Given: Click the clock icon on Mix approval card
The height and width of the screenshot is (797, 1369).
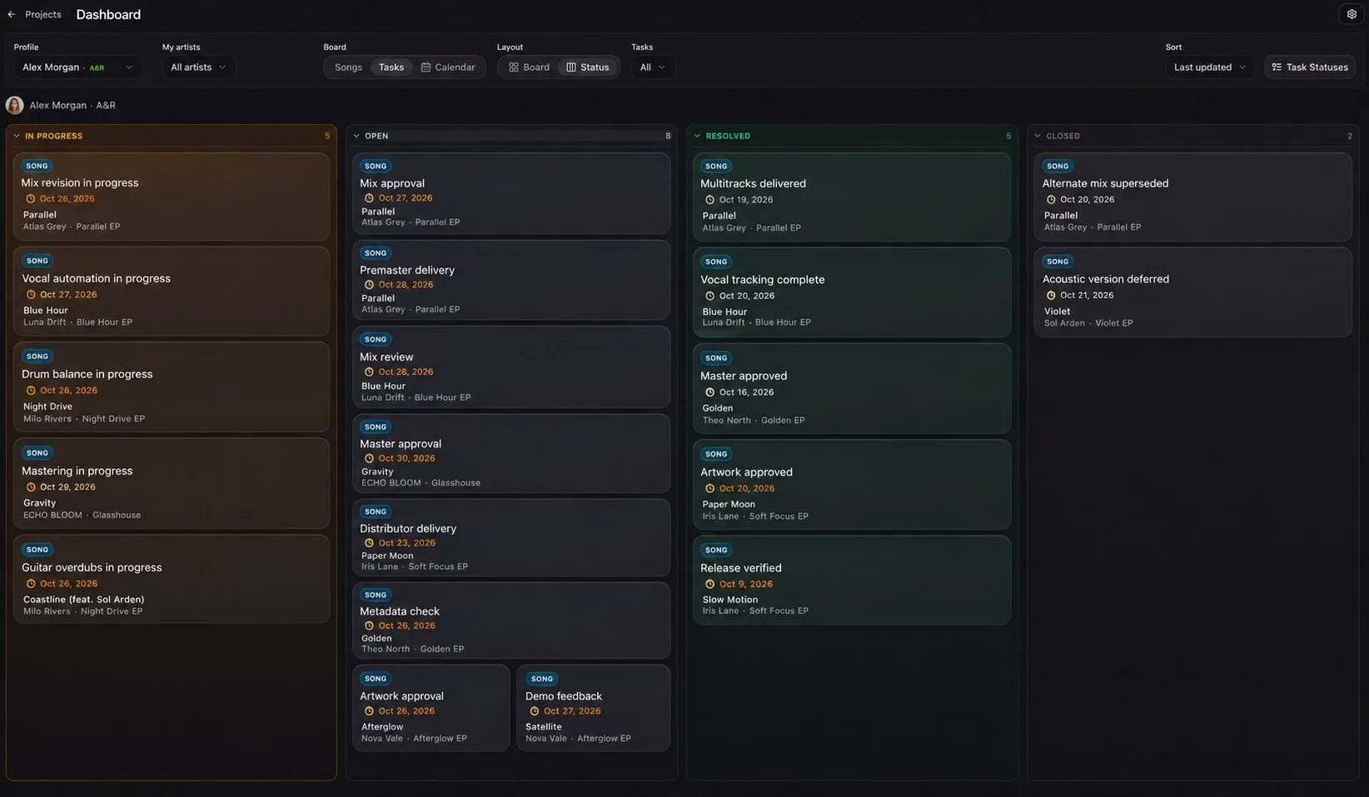Looking at the screenshot, I should (x=369, y=198).
